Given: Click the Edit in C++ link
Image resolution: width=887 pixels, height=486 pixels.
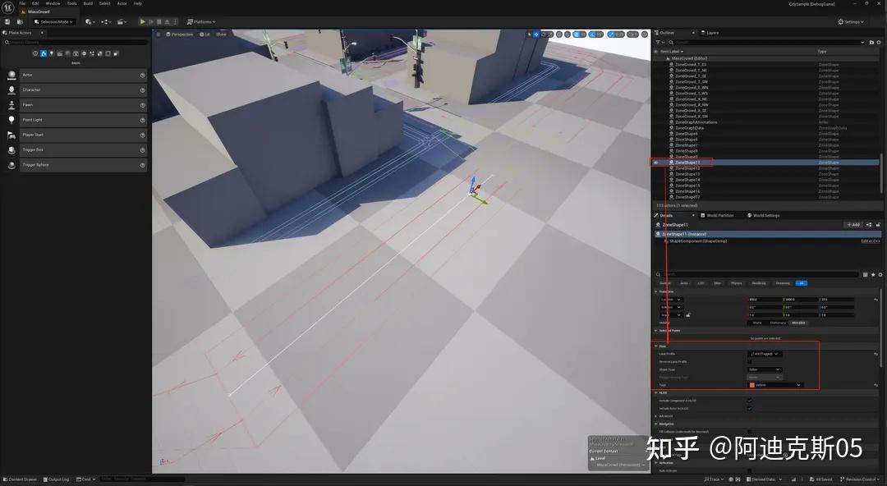Looking at the screenshot, I should [869, 241].
